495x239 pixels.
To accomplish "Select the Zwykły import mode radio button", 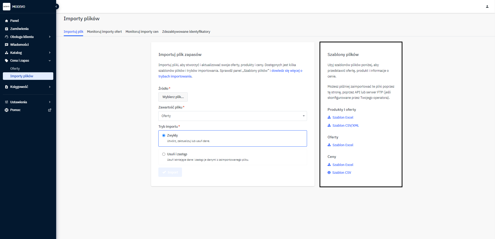I will point(164,135).
